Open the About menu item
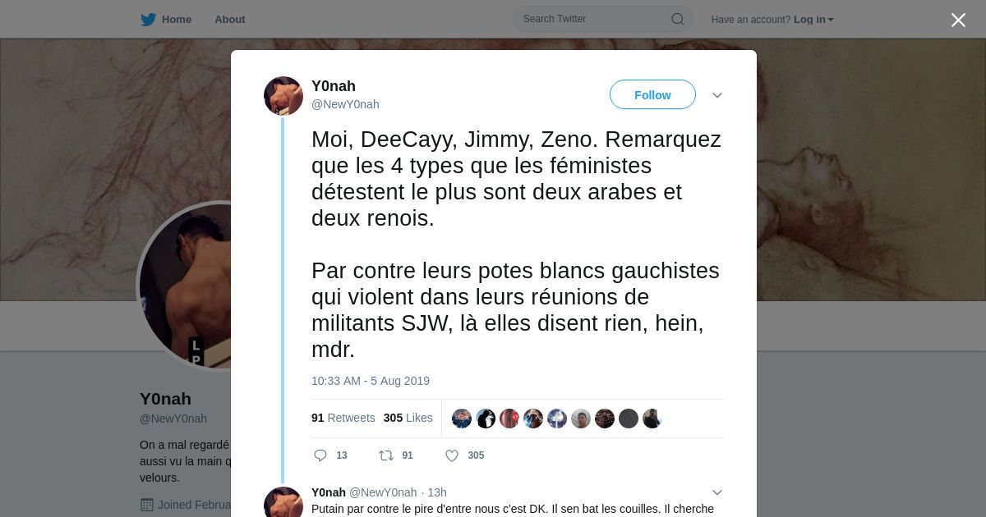 [x=230, y=20]
